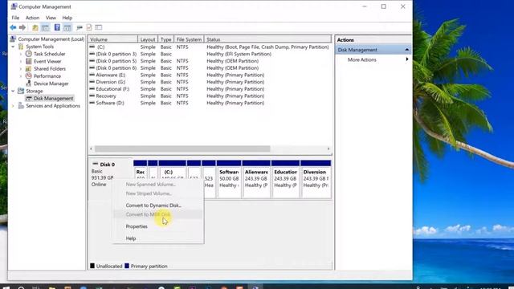Click More Actions in Actions pane
Screen dimensions: 514x289
pos(362,59)
